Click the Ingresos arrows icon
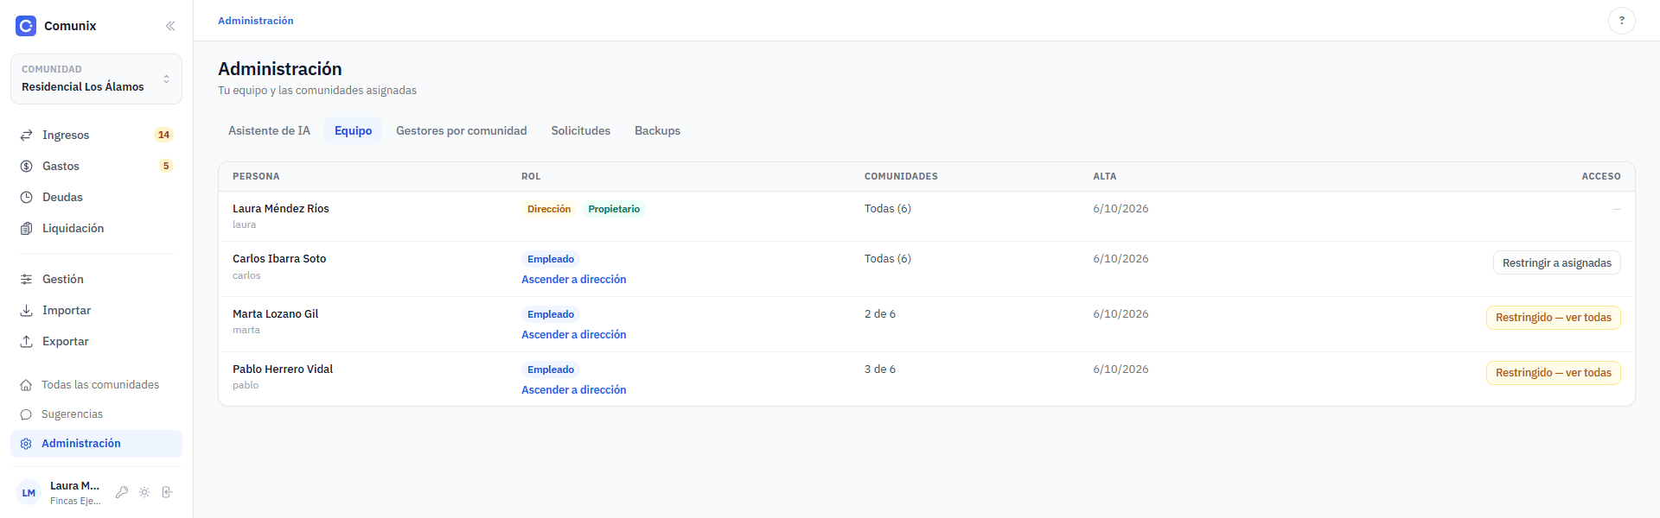Screen dimensions: 1660x518 point(26,135)
